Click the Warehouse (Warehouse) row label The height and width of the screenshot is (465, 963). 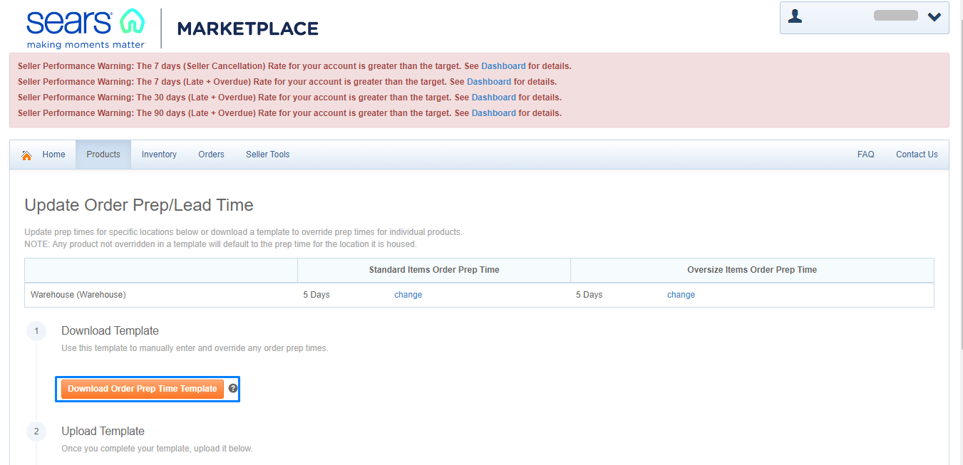[78, 295]
